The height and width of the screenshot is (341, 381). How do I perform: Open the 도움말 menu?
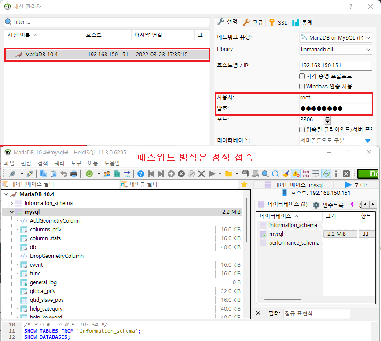[x=112, y=163]
